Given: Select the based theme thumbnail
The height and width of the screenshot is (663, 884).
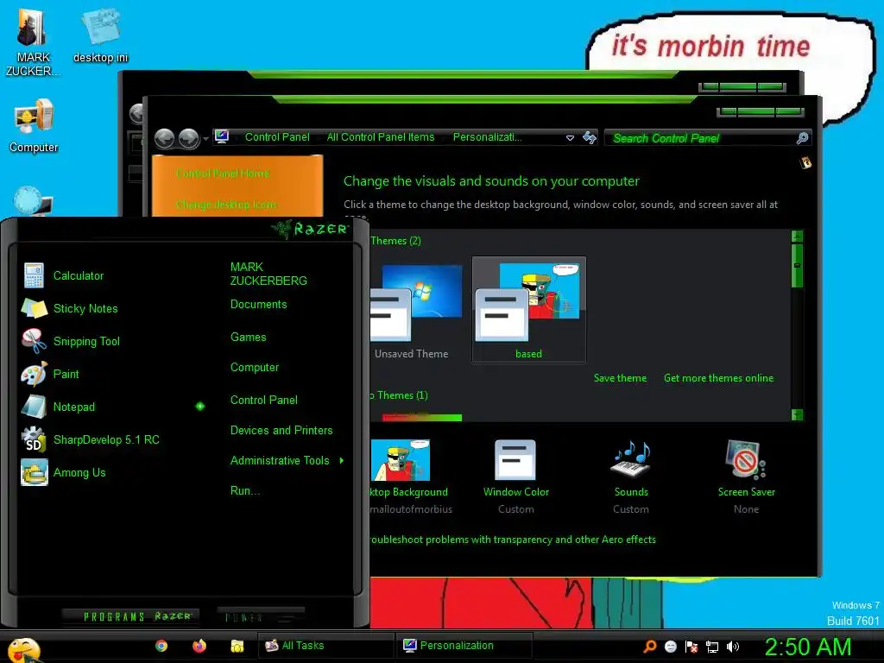Looking at the screenshot, I should tap(528, 310).
